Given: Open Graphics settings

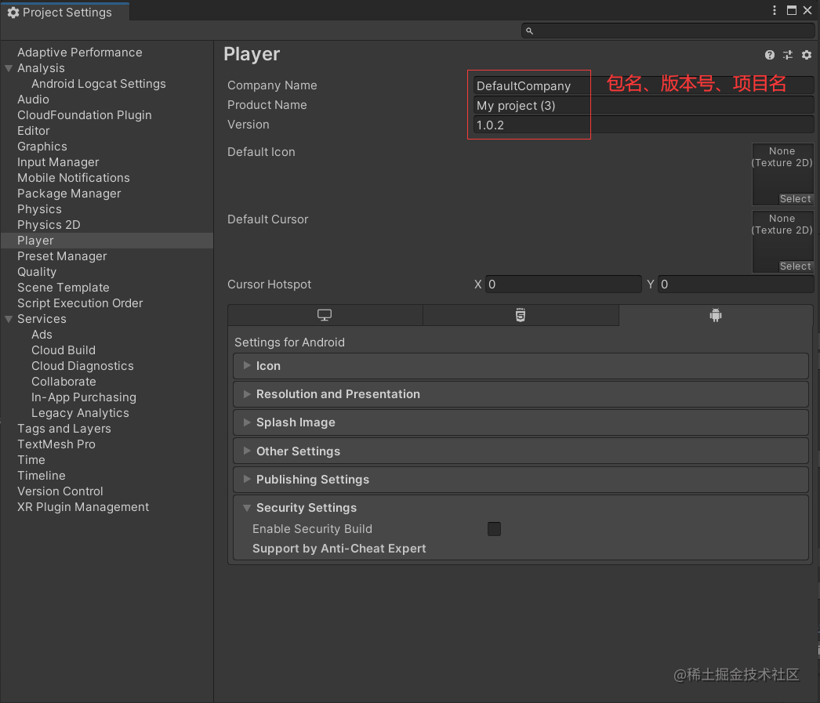Looking at the screenshot, I should [x=42, y=147].
